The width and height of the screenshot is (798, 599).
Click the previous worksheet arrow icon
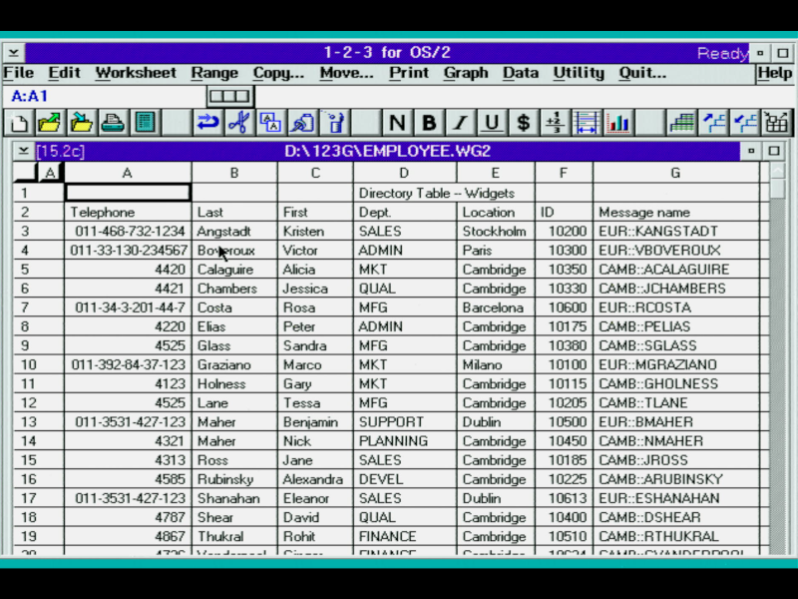[745, 123]
